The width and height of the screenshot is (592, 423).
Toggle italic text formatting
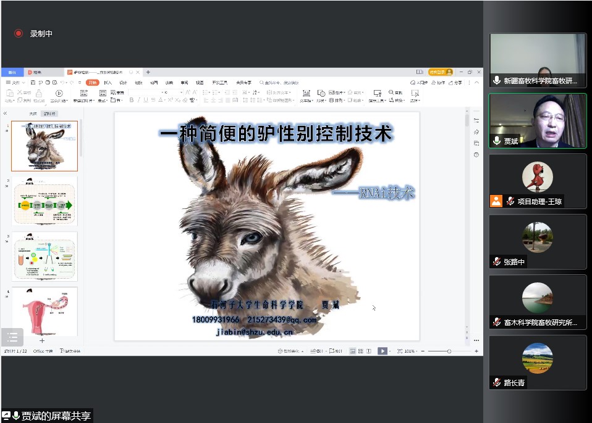(138, 100)
